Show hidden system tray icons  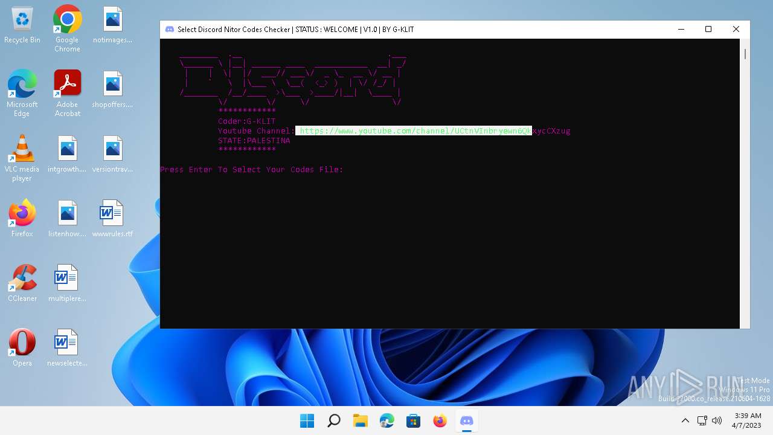pos(685,420)
